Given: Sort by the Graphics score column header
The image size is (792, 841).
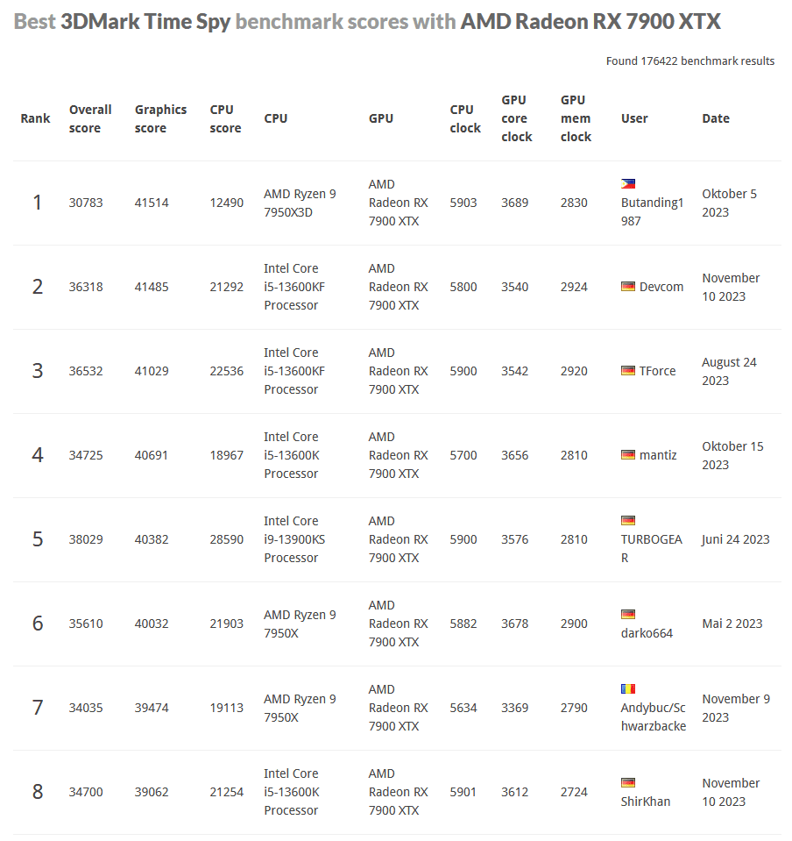Looking at the screenshot, I should pyautogui.click(x=160, y=118).
